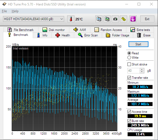Open the Health tab red cross
Image resolution: width=158 pixels, height=140 pixels.
[63, 35]
